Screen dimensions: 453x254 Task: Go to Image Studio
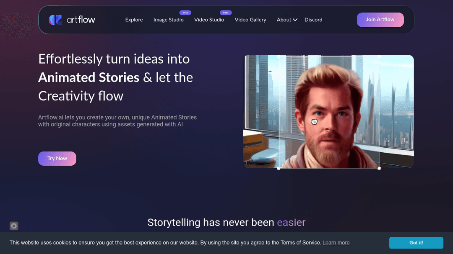point(168,20)
